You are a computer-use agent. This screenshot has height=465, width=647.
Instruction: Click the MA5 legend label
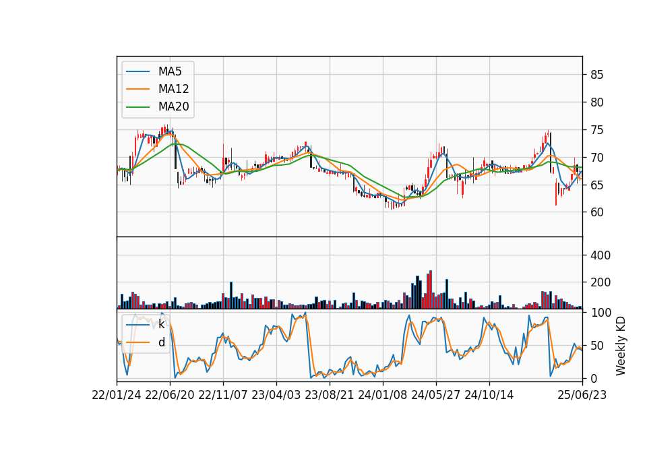click(170, 71)
